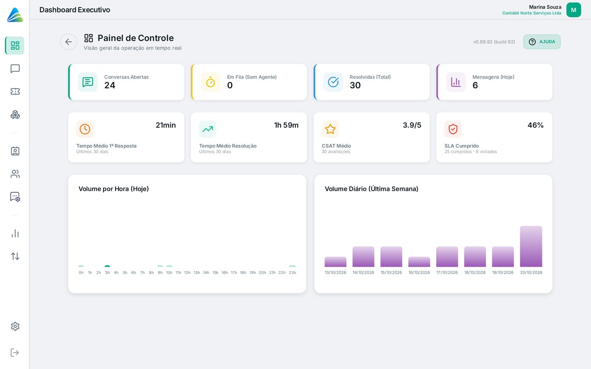Click the AJUDA help button
Screen dimensions: 591x369
542,42
